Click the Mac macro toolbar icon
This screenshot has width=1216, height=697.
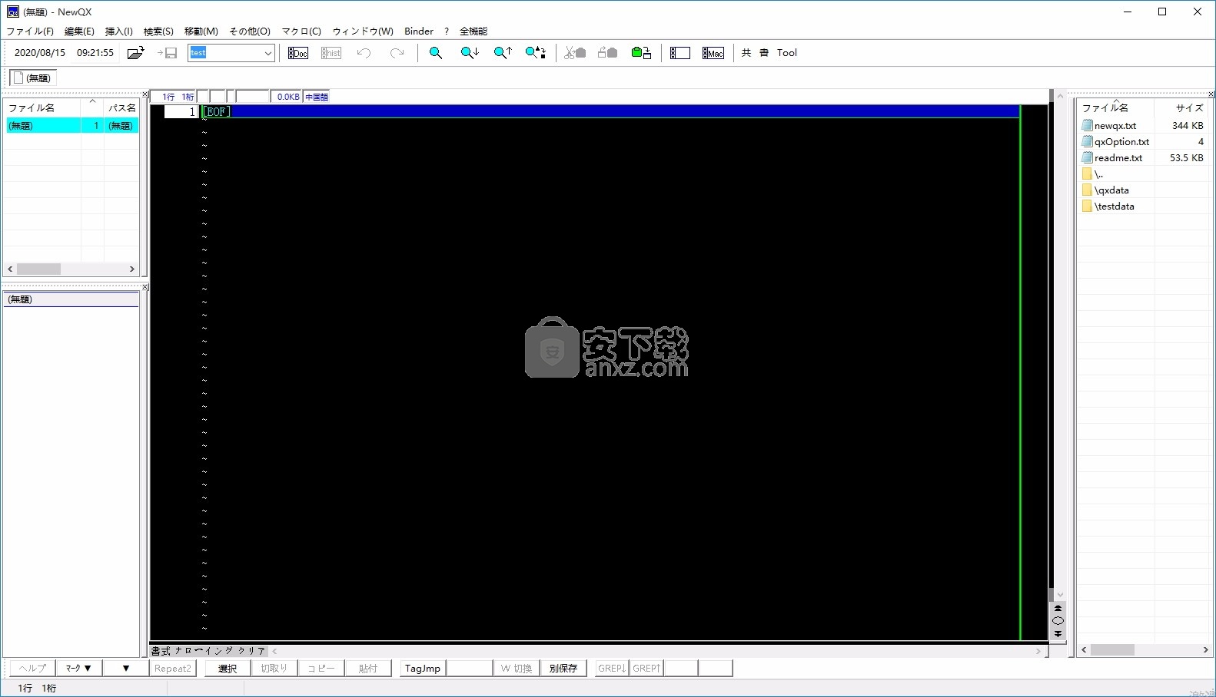(x=713, y=53)
